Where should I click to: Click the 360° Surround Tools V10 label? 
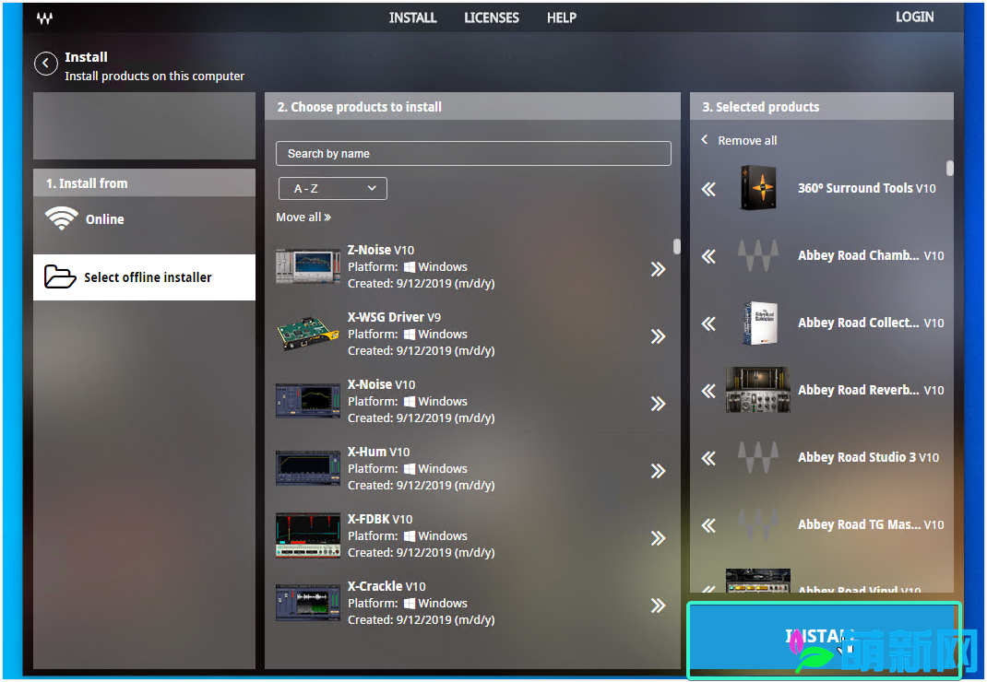[867, 188]
